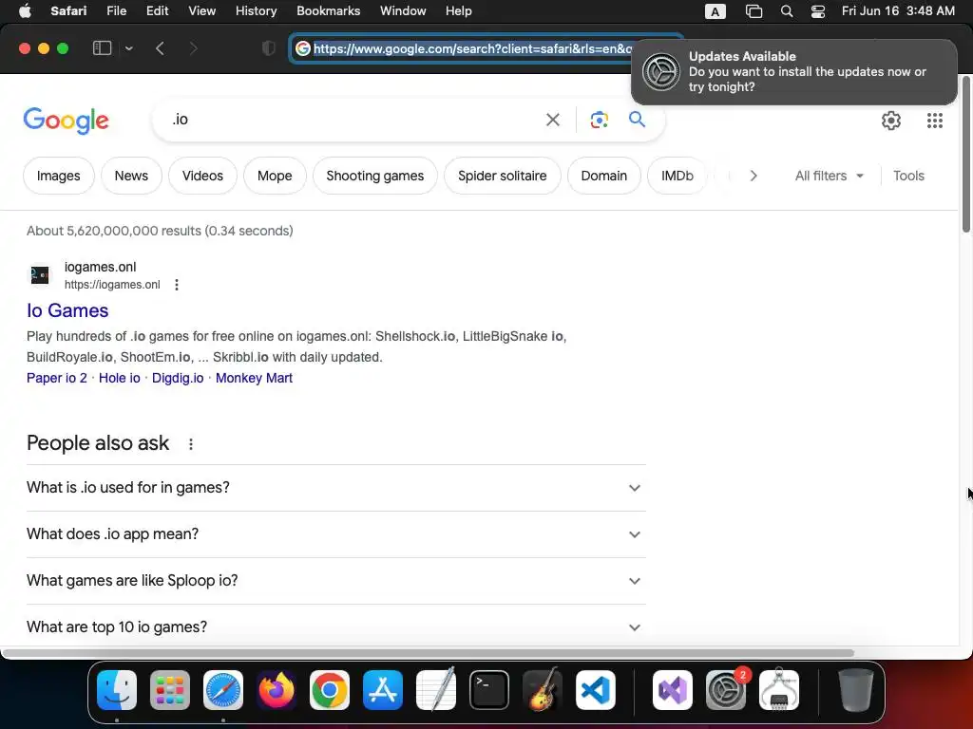973x729 pixels.
Task: Open Visual Studio Code from the dock
Action: point(596,690)
